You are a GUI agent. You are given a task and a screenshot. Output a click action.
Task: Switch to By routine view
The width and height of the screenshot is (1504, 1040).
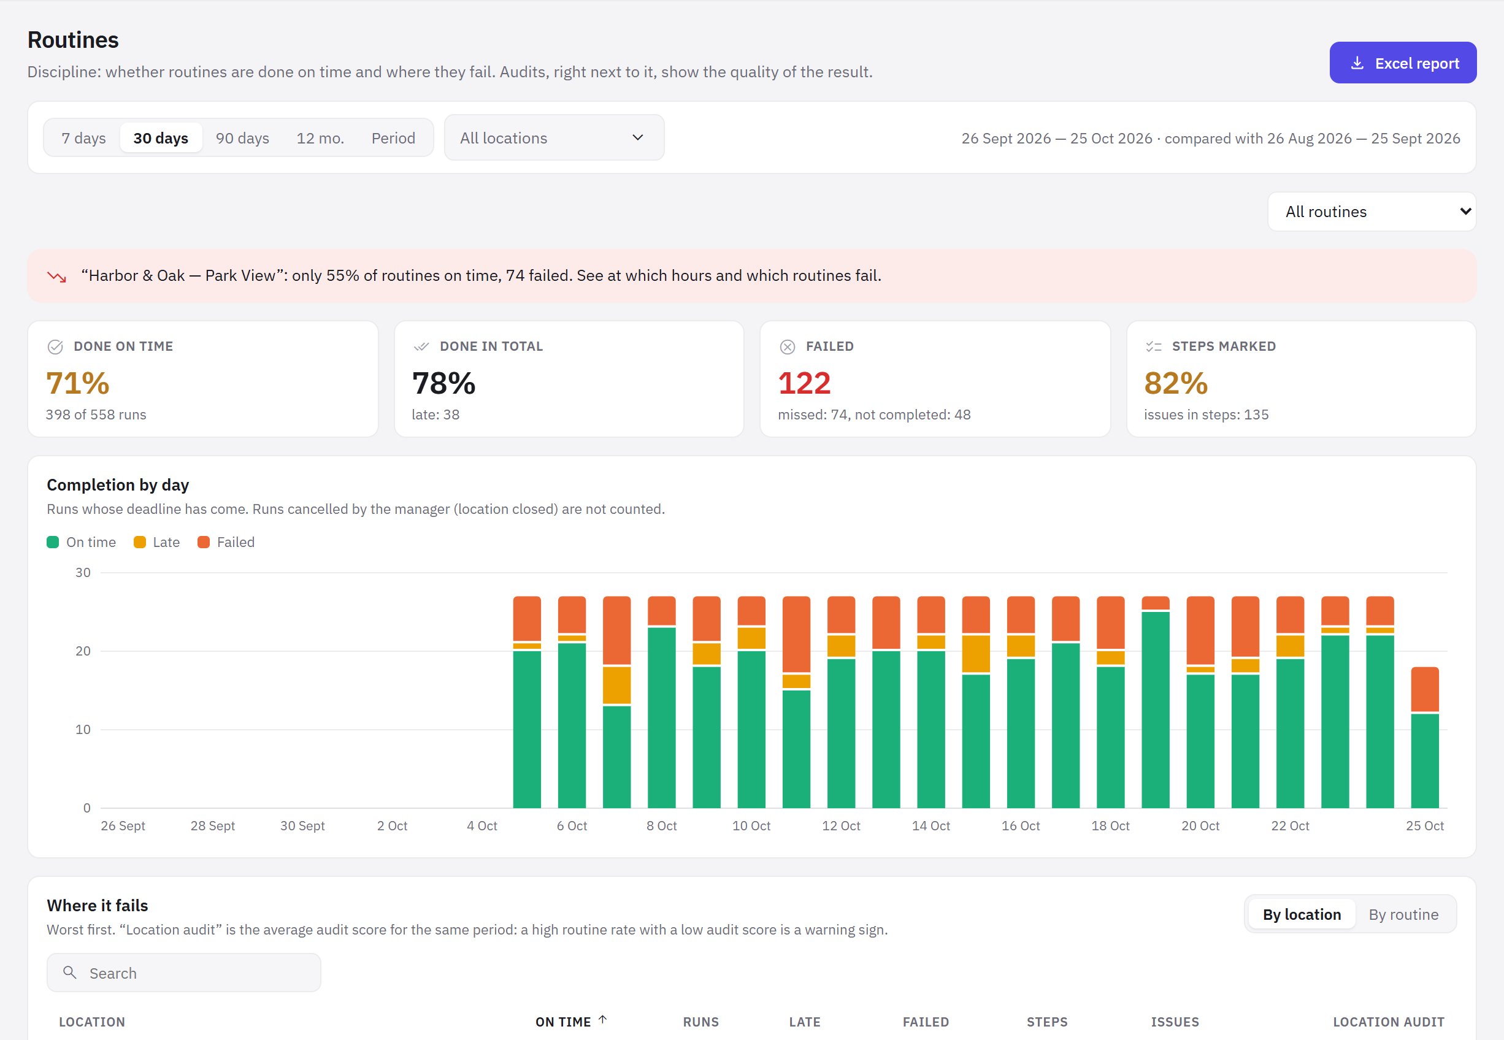pos(1403,914)
